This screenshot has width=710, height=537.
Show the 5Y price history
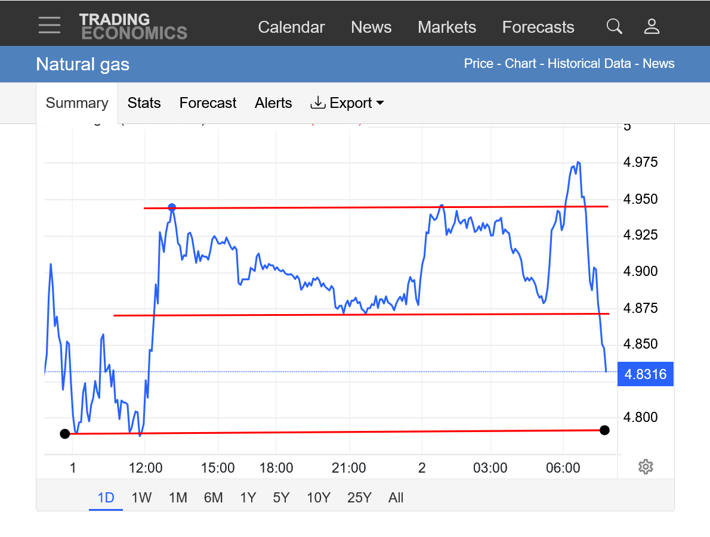[x=281, y=498]
